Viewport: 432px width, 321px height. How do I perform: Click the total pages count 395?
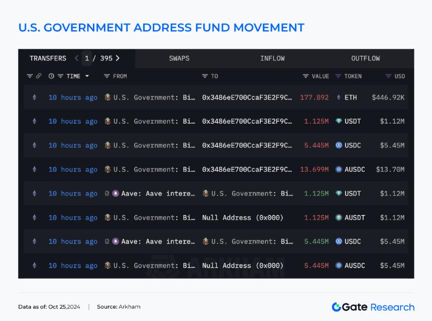pyautogui.click(x=106, y=58)
